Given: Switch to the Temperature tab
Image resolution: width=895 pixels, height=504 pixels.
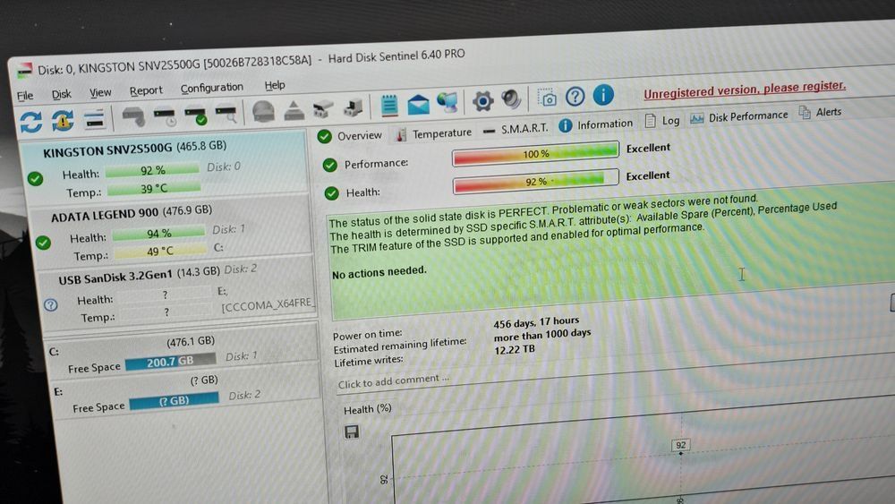Looking at the screenshot, I should (x=434, y=133).
